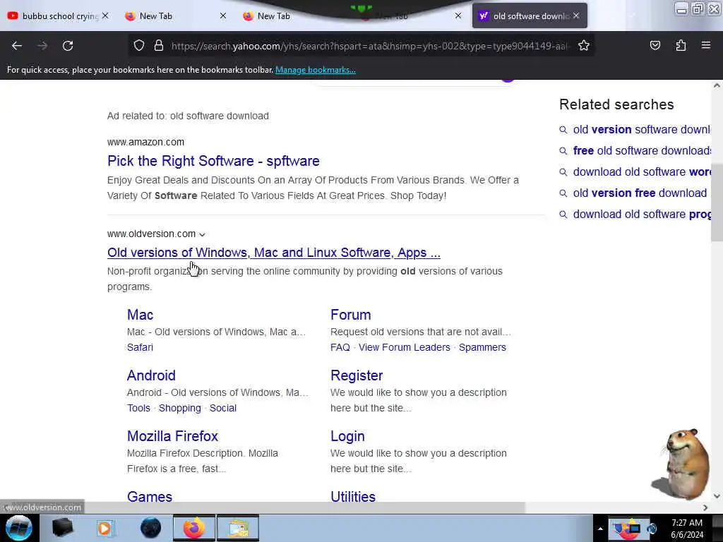Screen dimensions: 723x542
Task: Close the first New Tab
Action: point(222,16)
